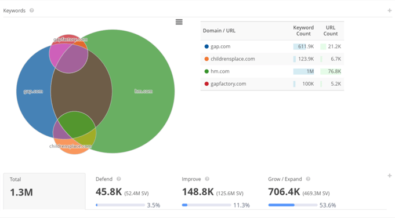Click the gapfactory.com label in the Venn diagram

(x=70, y=39)
